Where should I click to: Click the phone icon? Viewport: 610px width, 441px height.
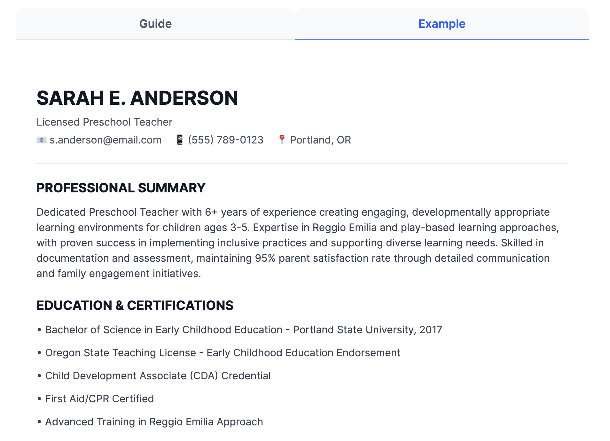(x=180, y=140)
